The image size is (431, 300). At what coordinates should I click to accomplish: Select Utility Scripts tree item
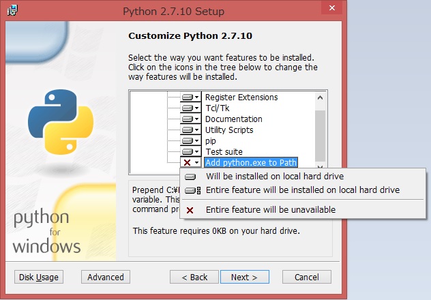click(229, 130)
